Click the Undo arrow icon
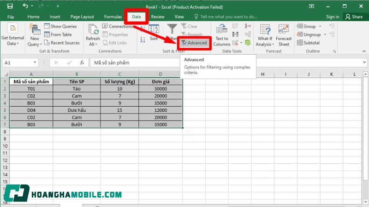The width and height of the screenshot is (369, 207). 25,6
